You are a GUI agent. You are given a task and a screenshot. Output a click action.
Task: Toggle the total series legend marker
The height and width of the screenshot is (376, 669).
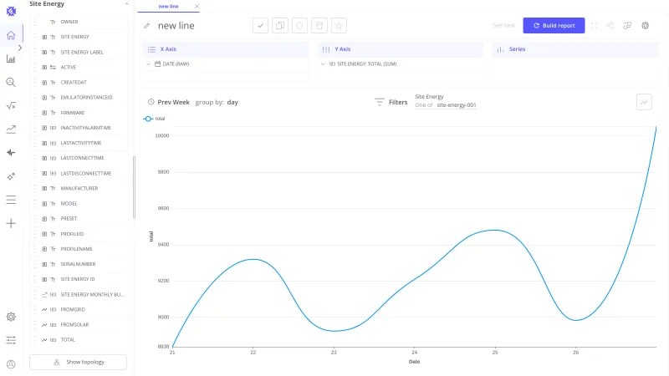[x=148, y=119]
